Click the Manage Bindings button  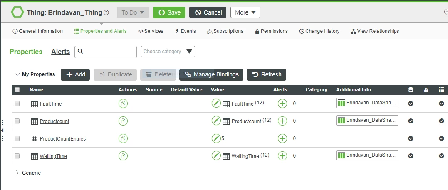211,74
